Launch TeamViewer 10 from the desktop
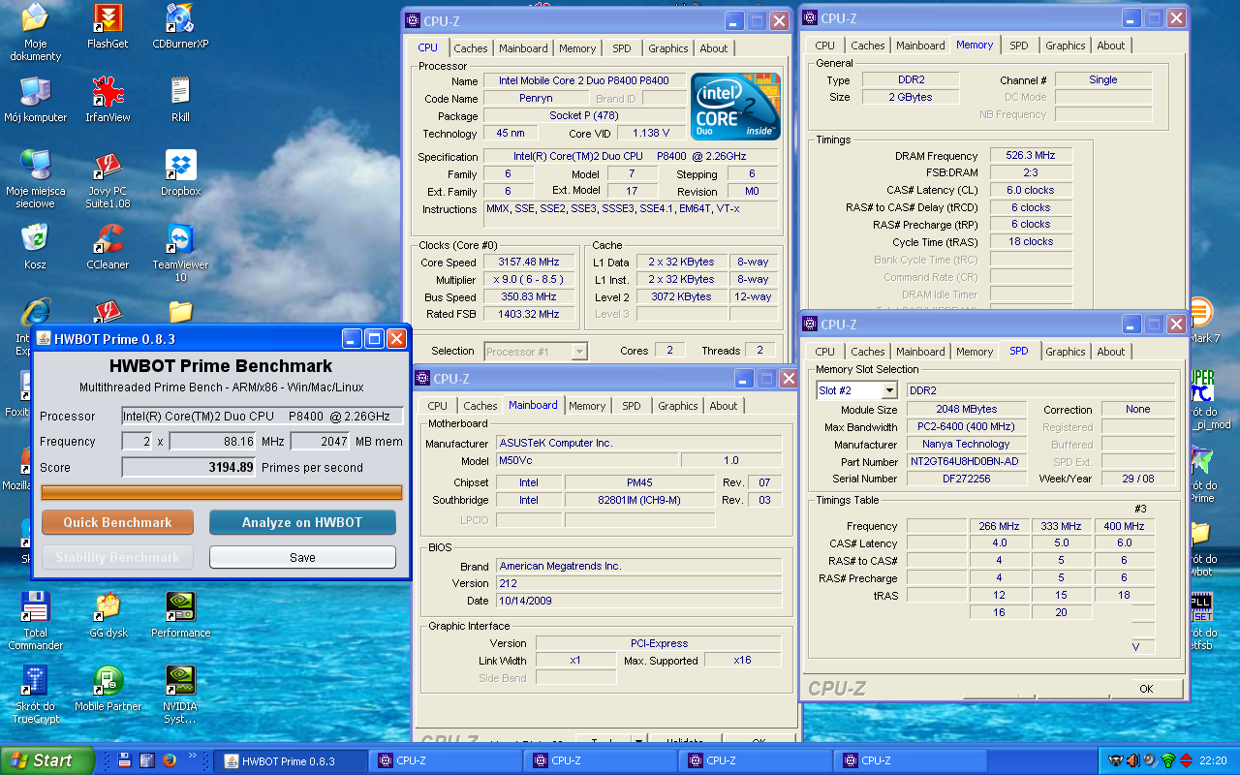The height and width of the screenshot is (775, 1240). tap(180, 253)
